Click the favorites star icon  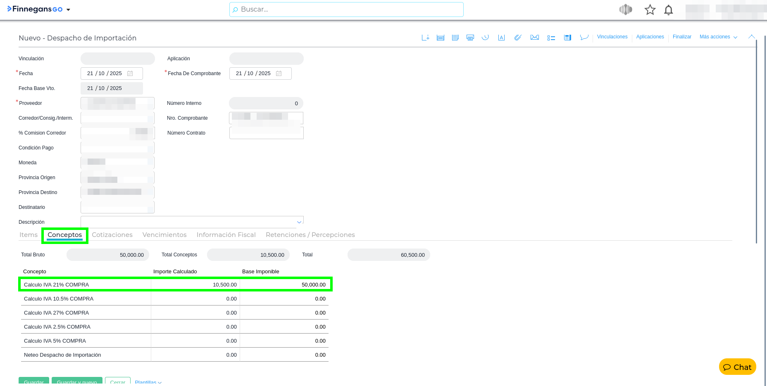coord(650,10)
